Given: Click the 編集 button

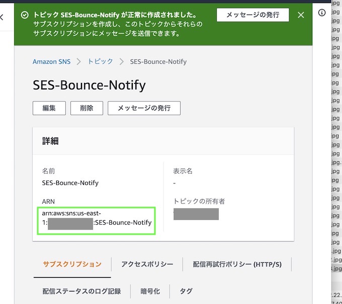Looking at the screenshot, I should click(x=49, y=108).
